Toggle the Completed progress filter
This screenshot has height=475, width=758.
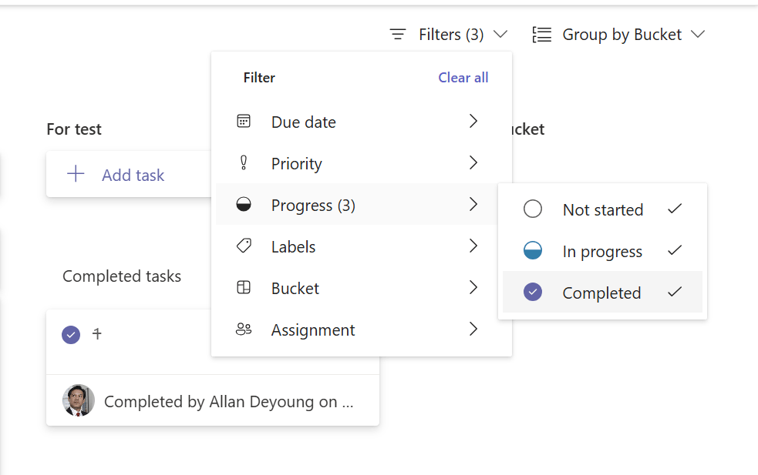point(602,293)
